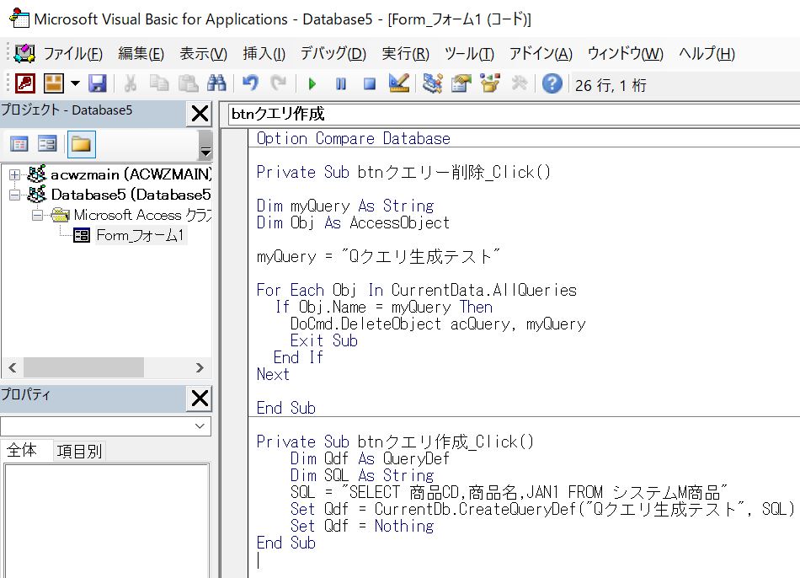The image size is (800, 578).
Task: Open the insert object dropdown arrow
Action: (75, 83)
